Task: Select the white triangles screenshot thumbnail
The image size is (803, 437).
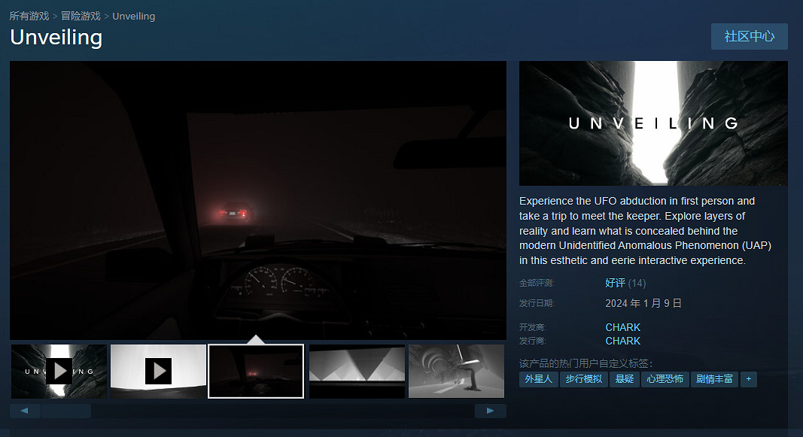Action: coord(357,371)
